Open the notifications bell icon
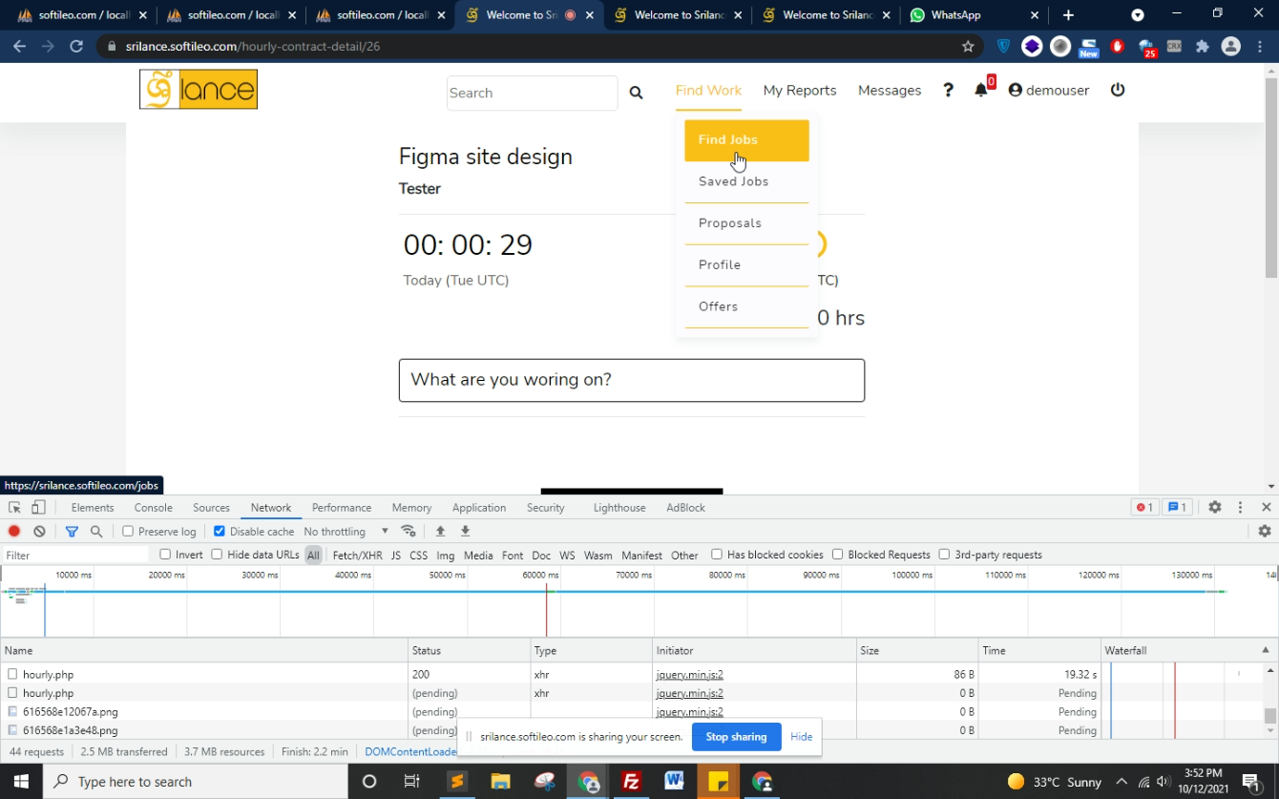This screenshot has height=799, width=1279. tap(980, 90)
